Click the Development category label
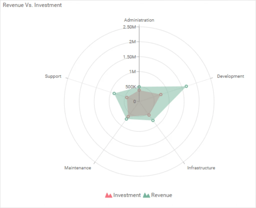 [230, 76]
